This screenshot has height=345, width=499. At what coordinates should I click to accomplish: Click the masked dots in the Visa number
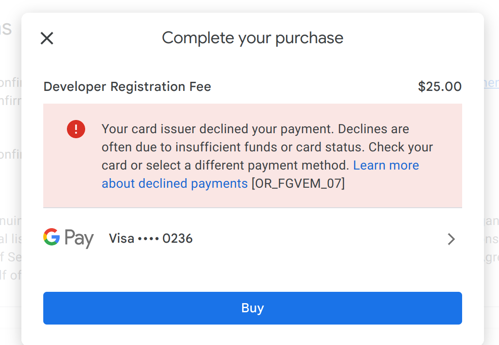148,239
